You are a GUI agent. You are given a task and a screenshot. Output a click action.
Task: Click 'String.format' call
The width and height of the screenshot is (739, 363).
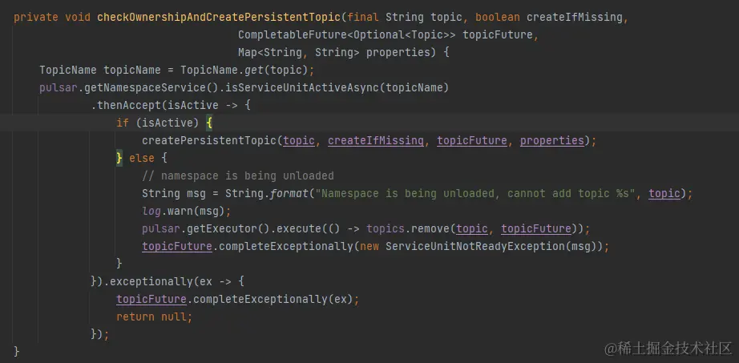point(266,193)
